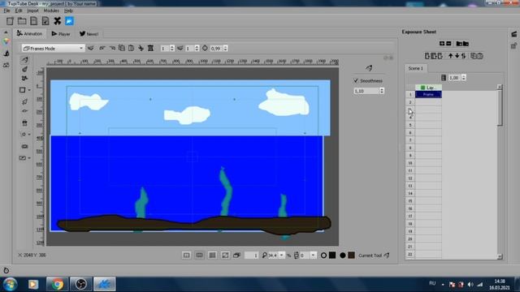Click the black square fill color swatch
The height and width of the screenshot is (292, 520).
point(332,255)
